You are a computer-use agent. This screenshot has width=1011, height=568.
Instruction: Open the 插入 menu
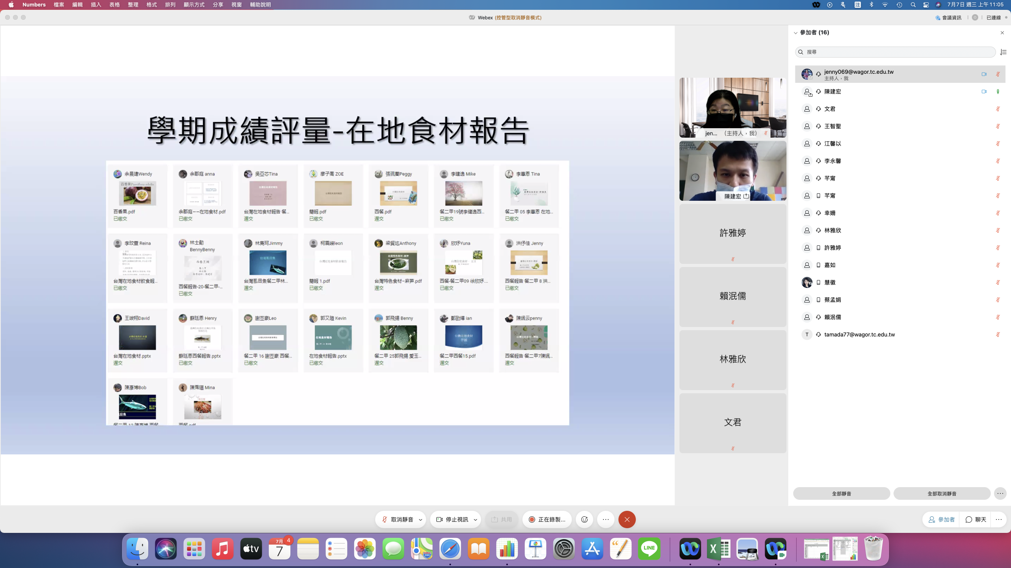tap(96, 5)
